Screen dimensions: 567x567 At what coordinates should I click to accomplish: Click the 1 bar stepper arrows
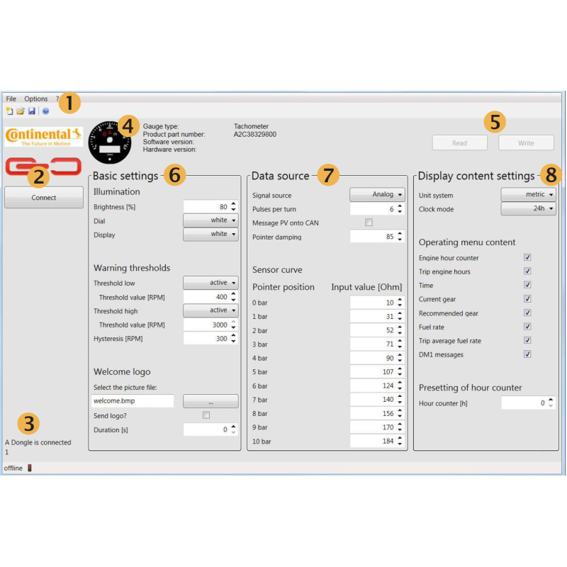pos(400,316)
